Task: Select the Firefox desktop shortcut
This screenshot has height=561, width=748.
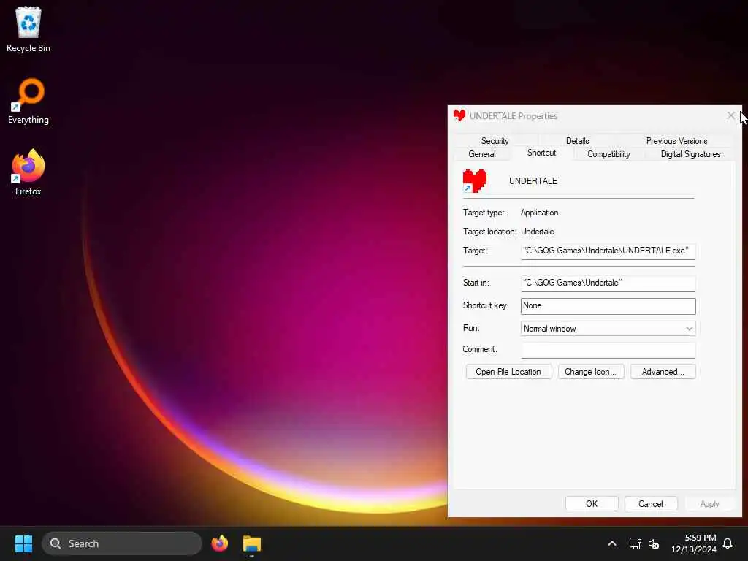Action: coord(28,172)
